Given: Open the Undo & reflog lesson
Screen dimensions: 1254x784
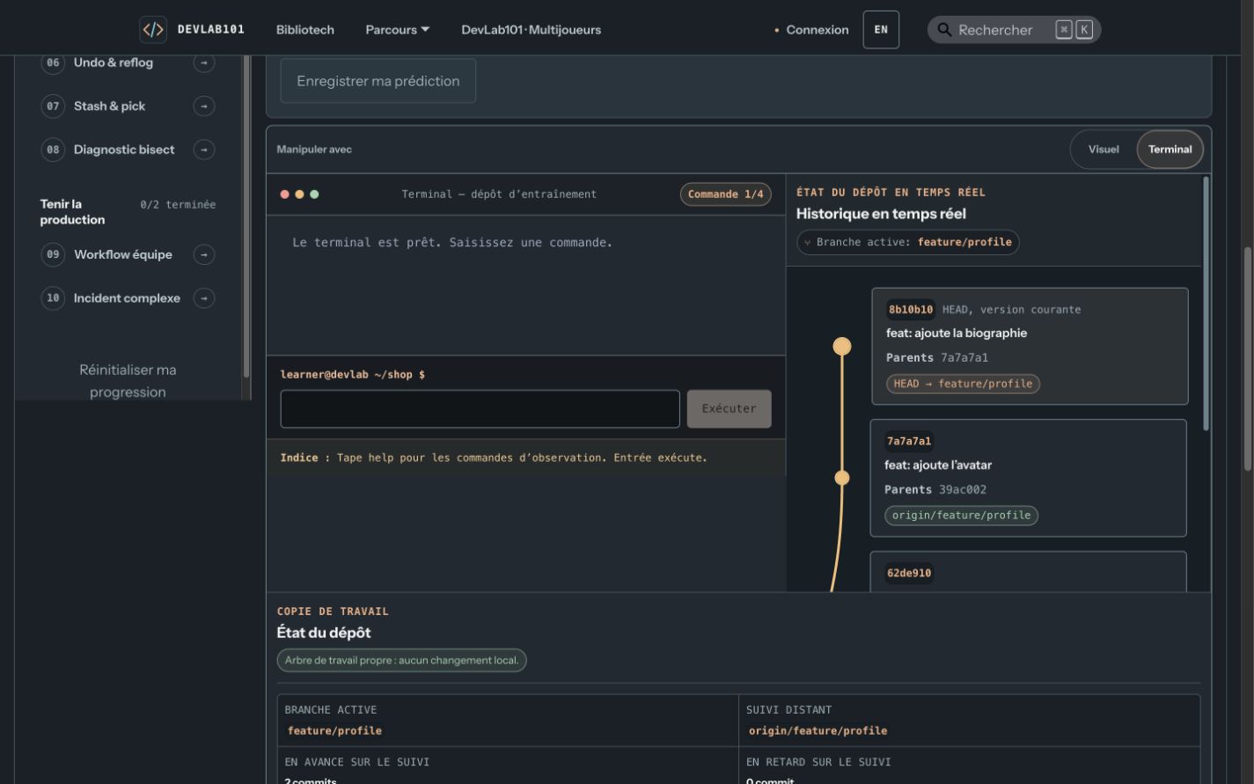Looking at the screenshot, I should 114,62.
